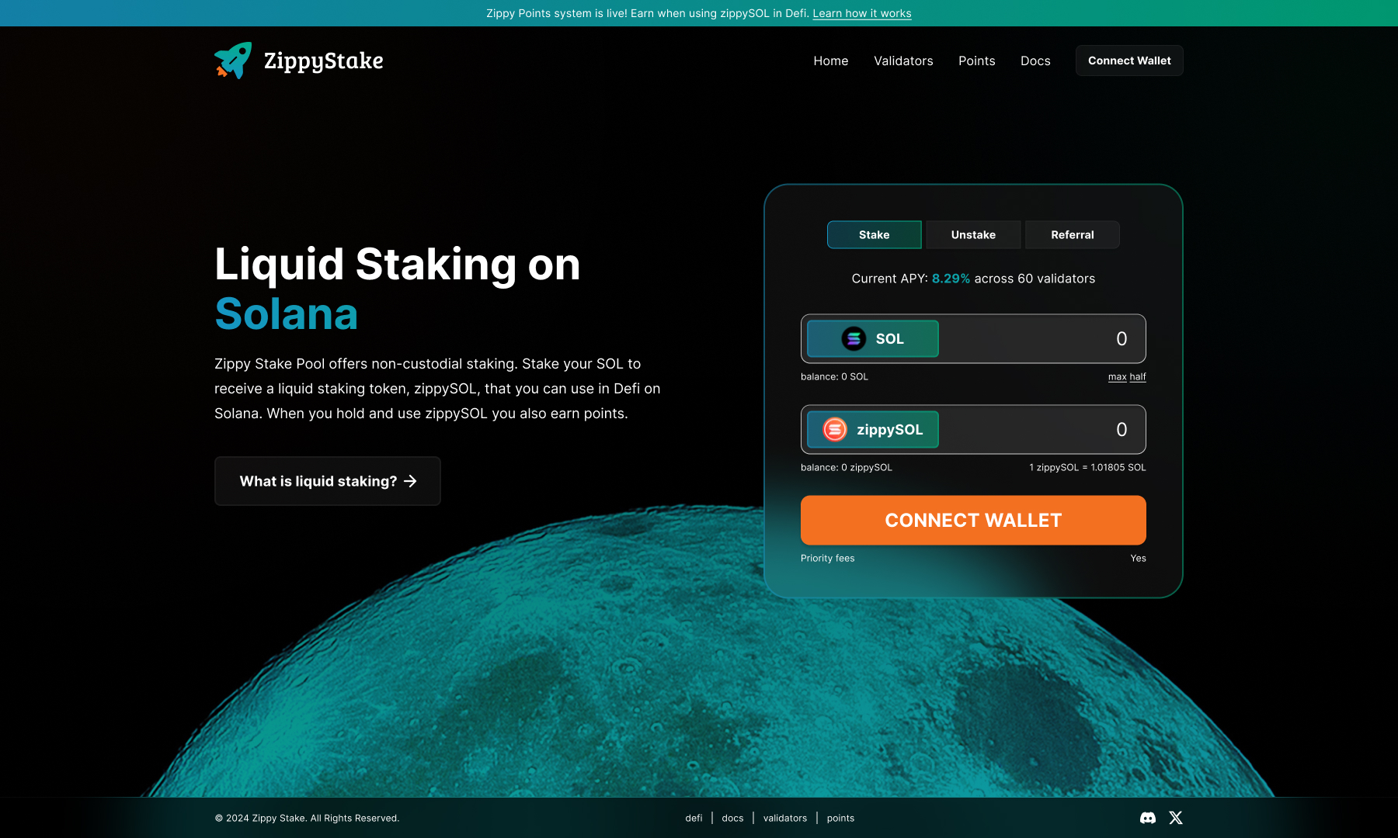Open the Referral tab
This screenshot has height=838, width=1398.
coord(1073,234)
